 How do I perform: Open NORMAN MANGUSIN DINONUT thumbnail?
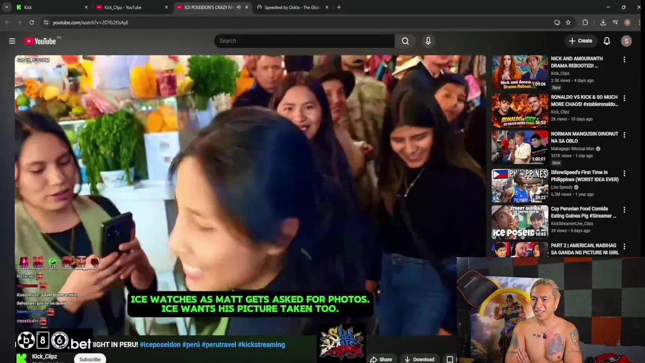(x=520, y=147)
